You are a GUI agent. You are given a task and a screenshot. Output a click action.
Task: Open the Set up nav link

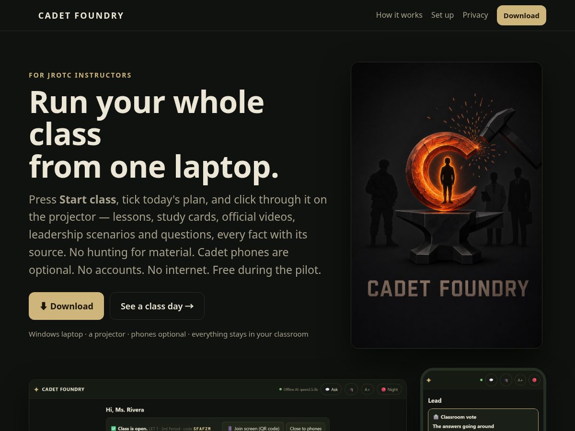tap(442, 15)
